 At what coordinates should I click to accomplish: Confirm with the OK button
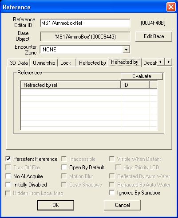point(55,205)
